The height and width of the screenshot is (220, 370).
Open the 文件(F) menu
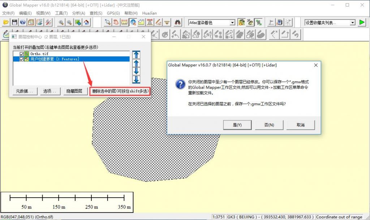point(8,13)
